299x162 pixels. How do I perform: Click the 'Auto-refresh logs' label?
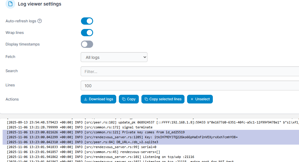[21, 21]
